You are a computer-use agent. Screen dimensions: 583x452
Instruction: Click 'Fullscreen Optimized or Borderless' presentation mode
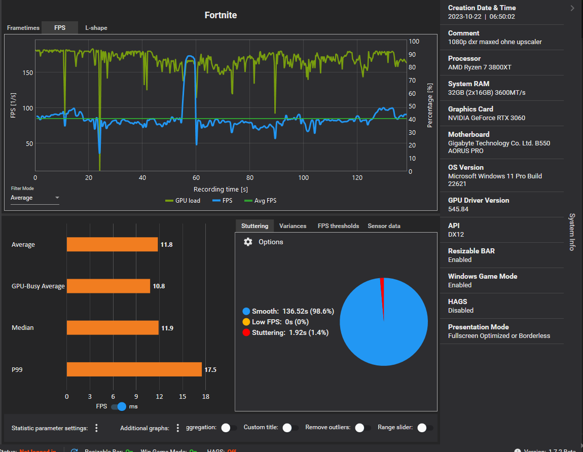point(499,335)
